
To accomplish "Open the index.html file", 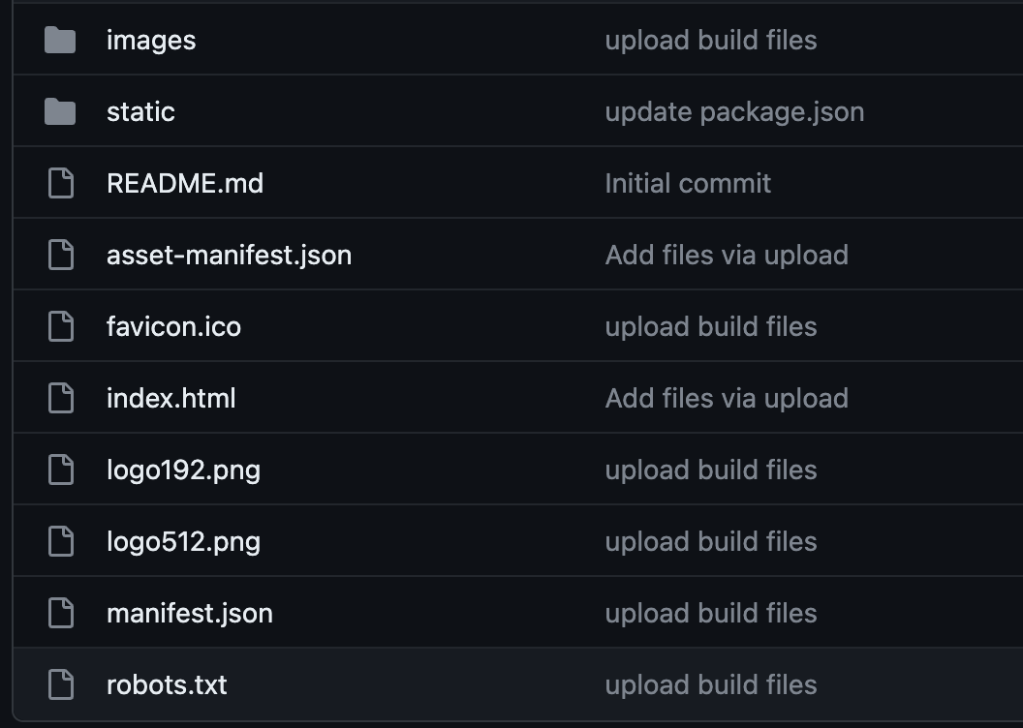I will click(x=170, y=399).
